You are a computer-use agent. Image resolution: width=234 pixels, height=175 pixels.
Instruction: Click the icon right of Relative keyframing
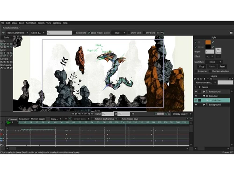[116, 119]
